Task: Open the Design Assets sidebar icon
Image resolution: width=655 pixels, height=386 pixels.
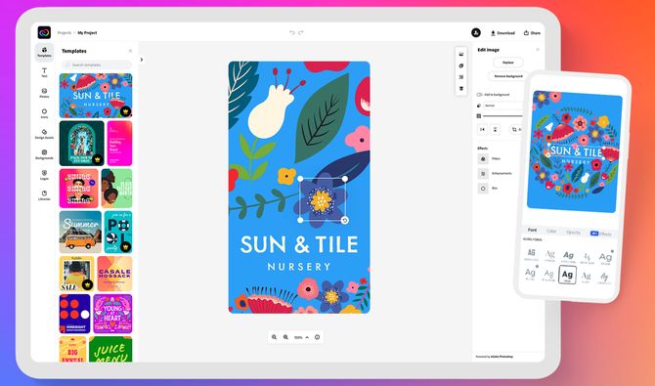Action: coord(44,134)
